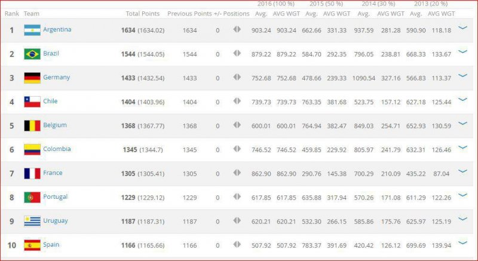The image size is (478, 261).
Task: Expand the Belgium row details chevron
Action: click(x=462, y=123)
